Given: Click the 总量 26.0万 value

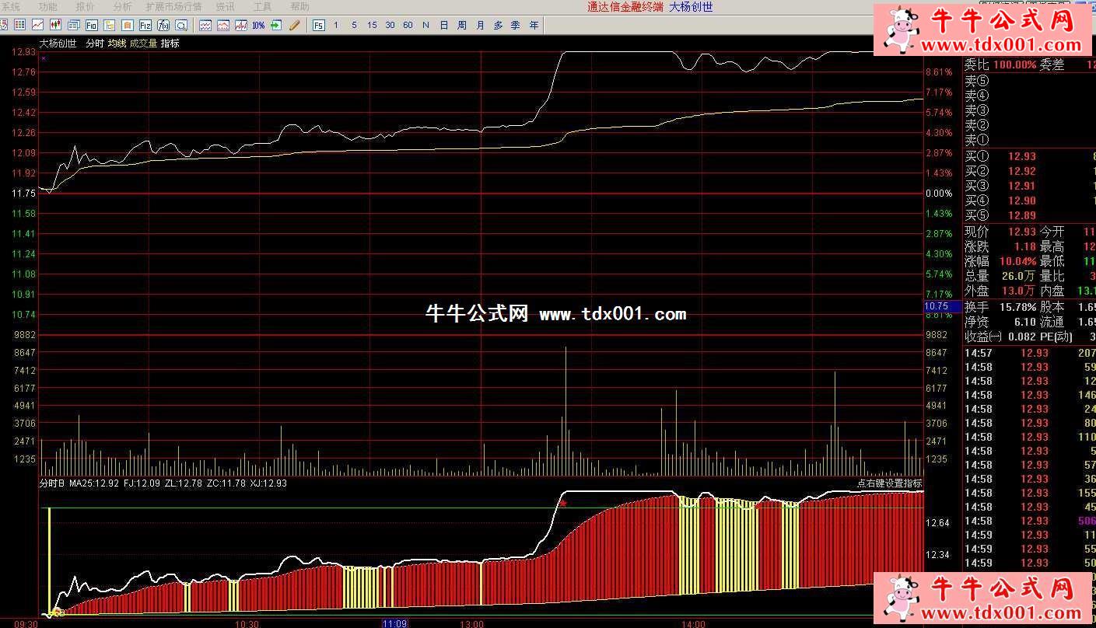Looking at the screenshot, I should 1018,276.
